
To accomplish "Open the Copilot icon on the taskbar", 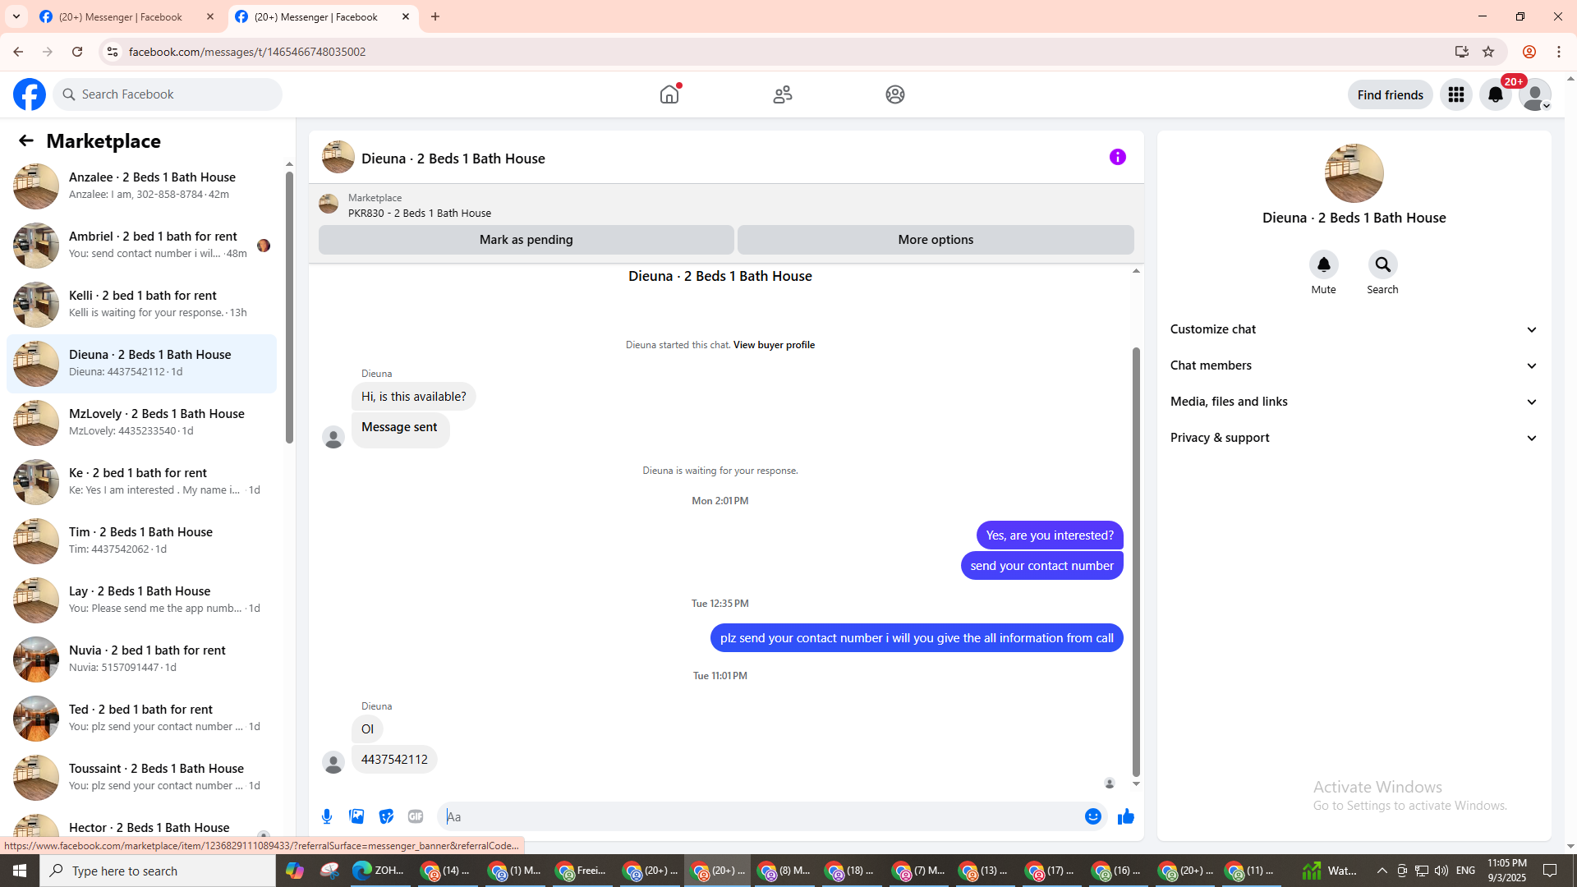I will (x=295, y=871).
